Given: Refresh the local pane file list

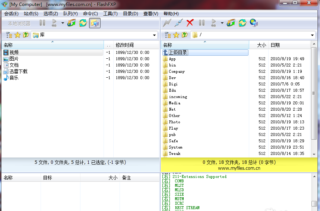Looking at the screenshot, I should coord(83,23).
